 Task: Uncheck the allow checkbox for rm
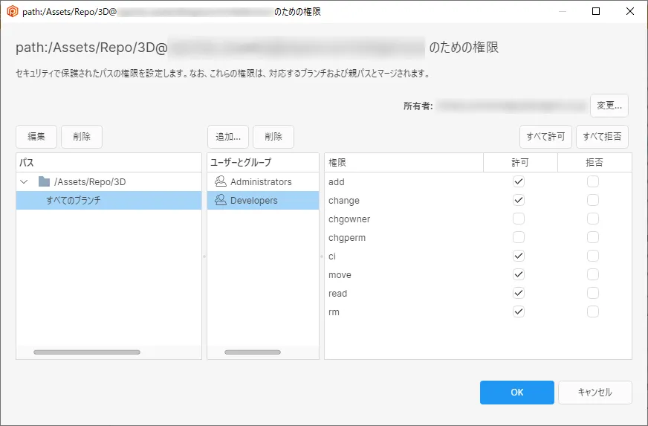[x=518, y=312]
